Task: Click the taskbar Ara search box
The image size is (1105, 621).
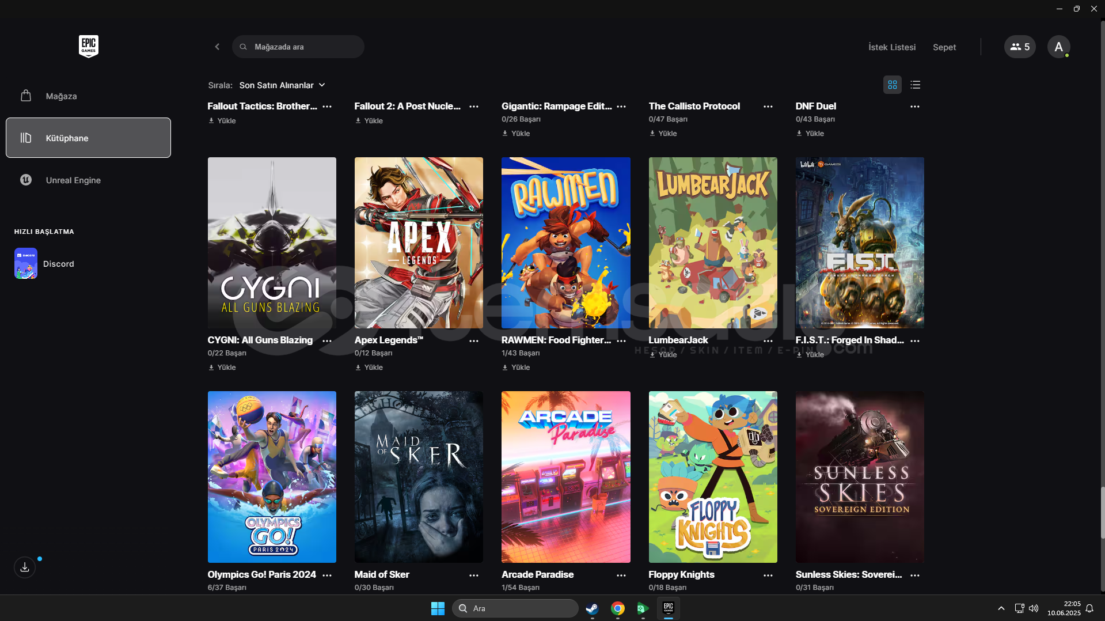Action: tap(515, 608)
